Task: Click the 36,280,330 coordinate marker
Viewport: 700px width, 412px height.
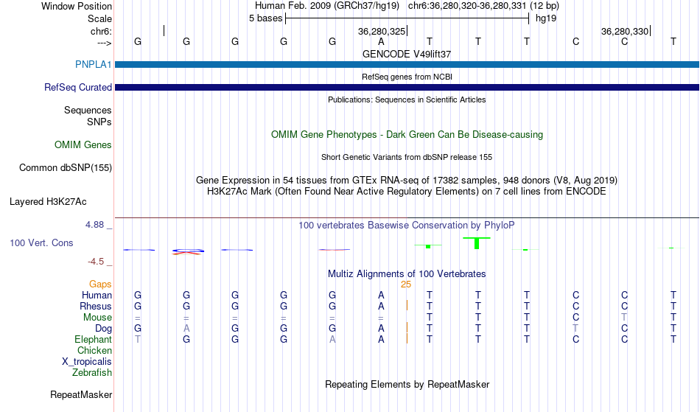Action: click(x=626, y=31)
